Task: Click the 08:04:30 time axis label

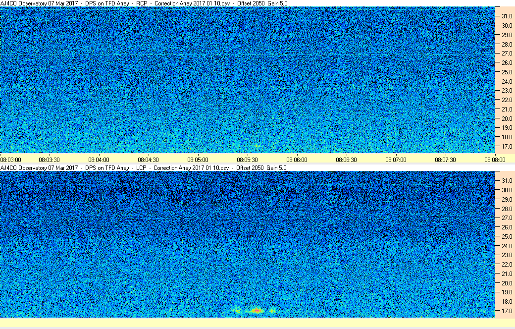Action: coord(148,160)
